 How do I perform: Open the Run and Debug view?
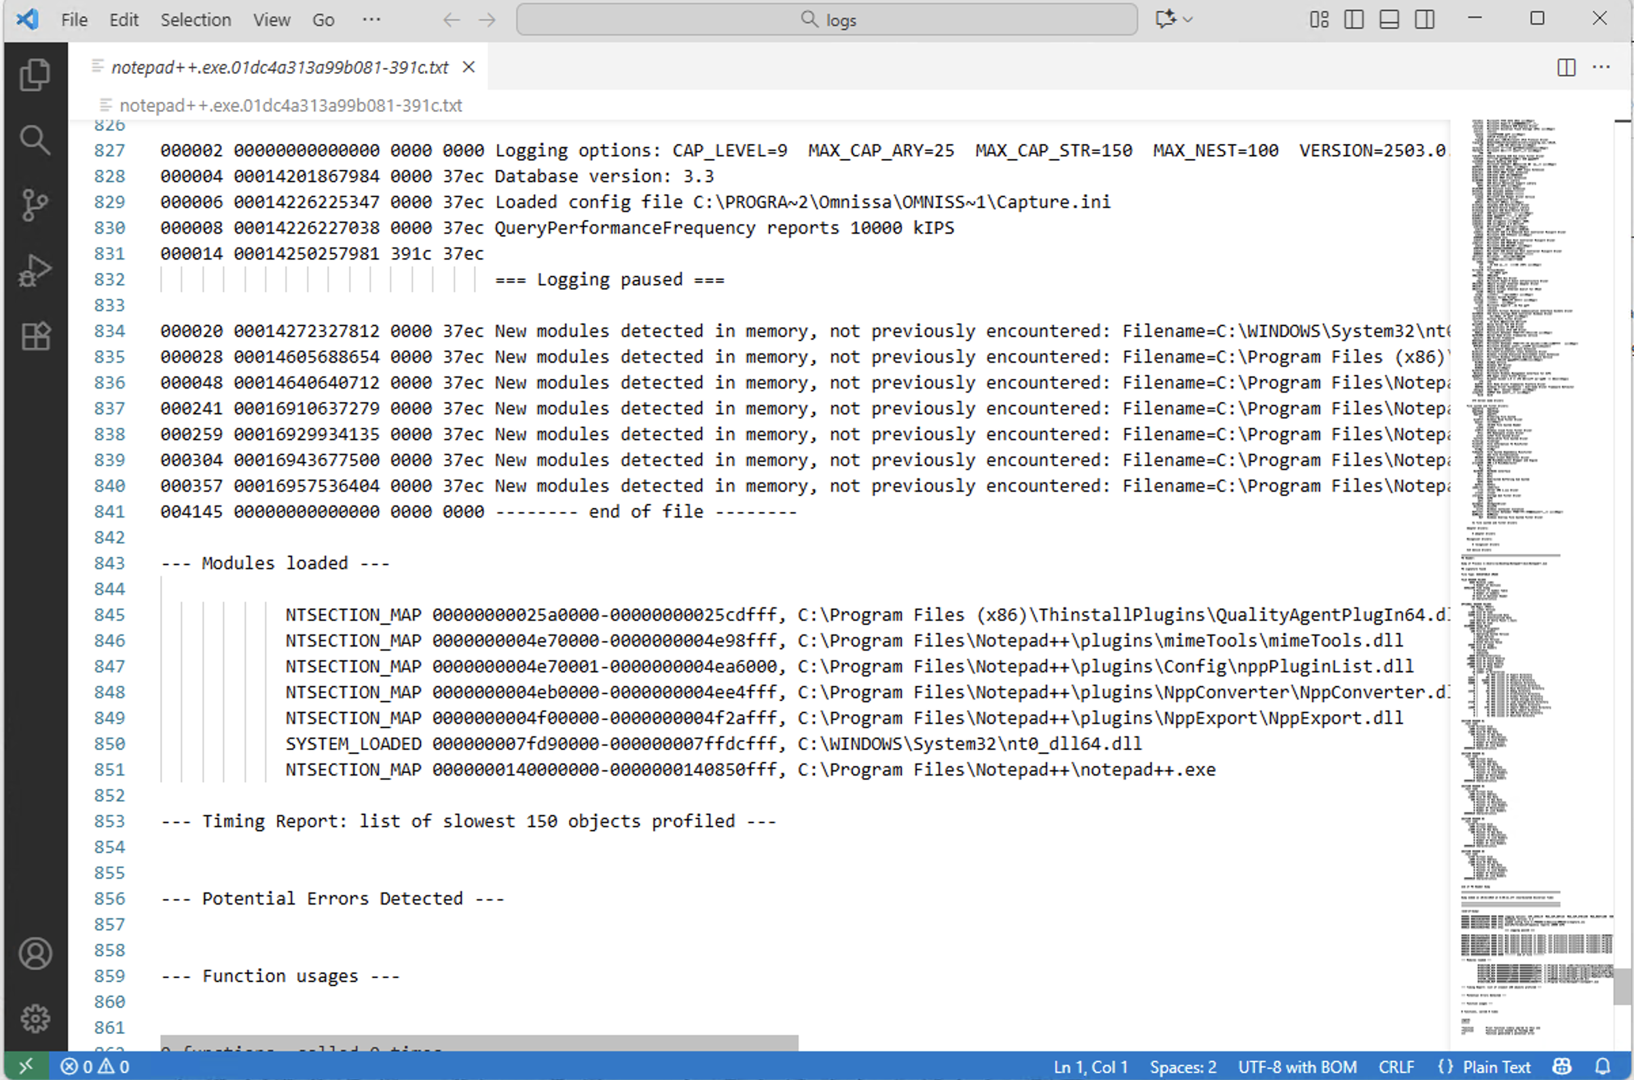35,270
